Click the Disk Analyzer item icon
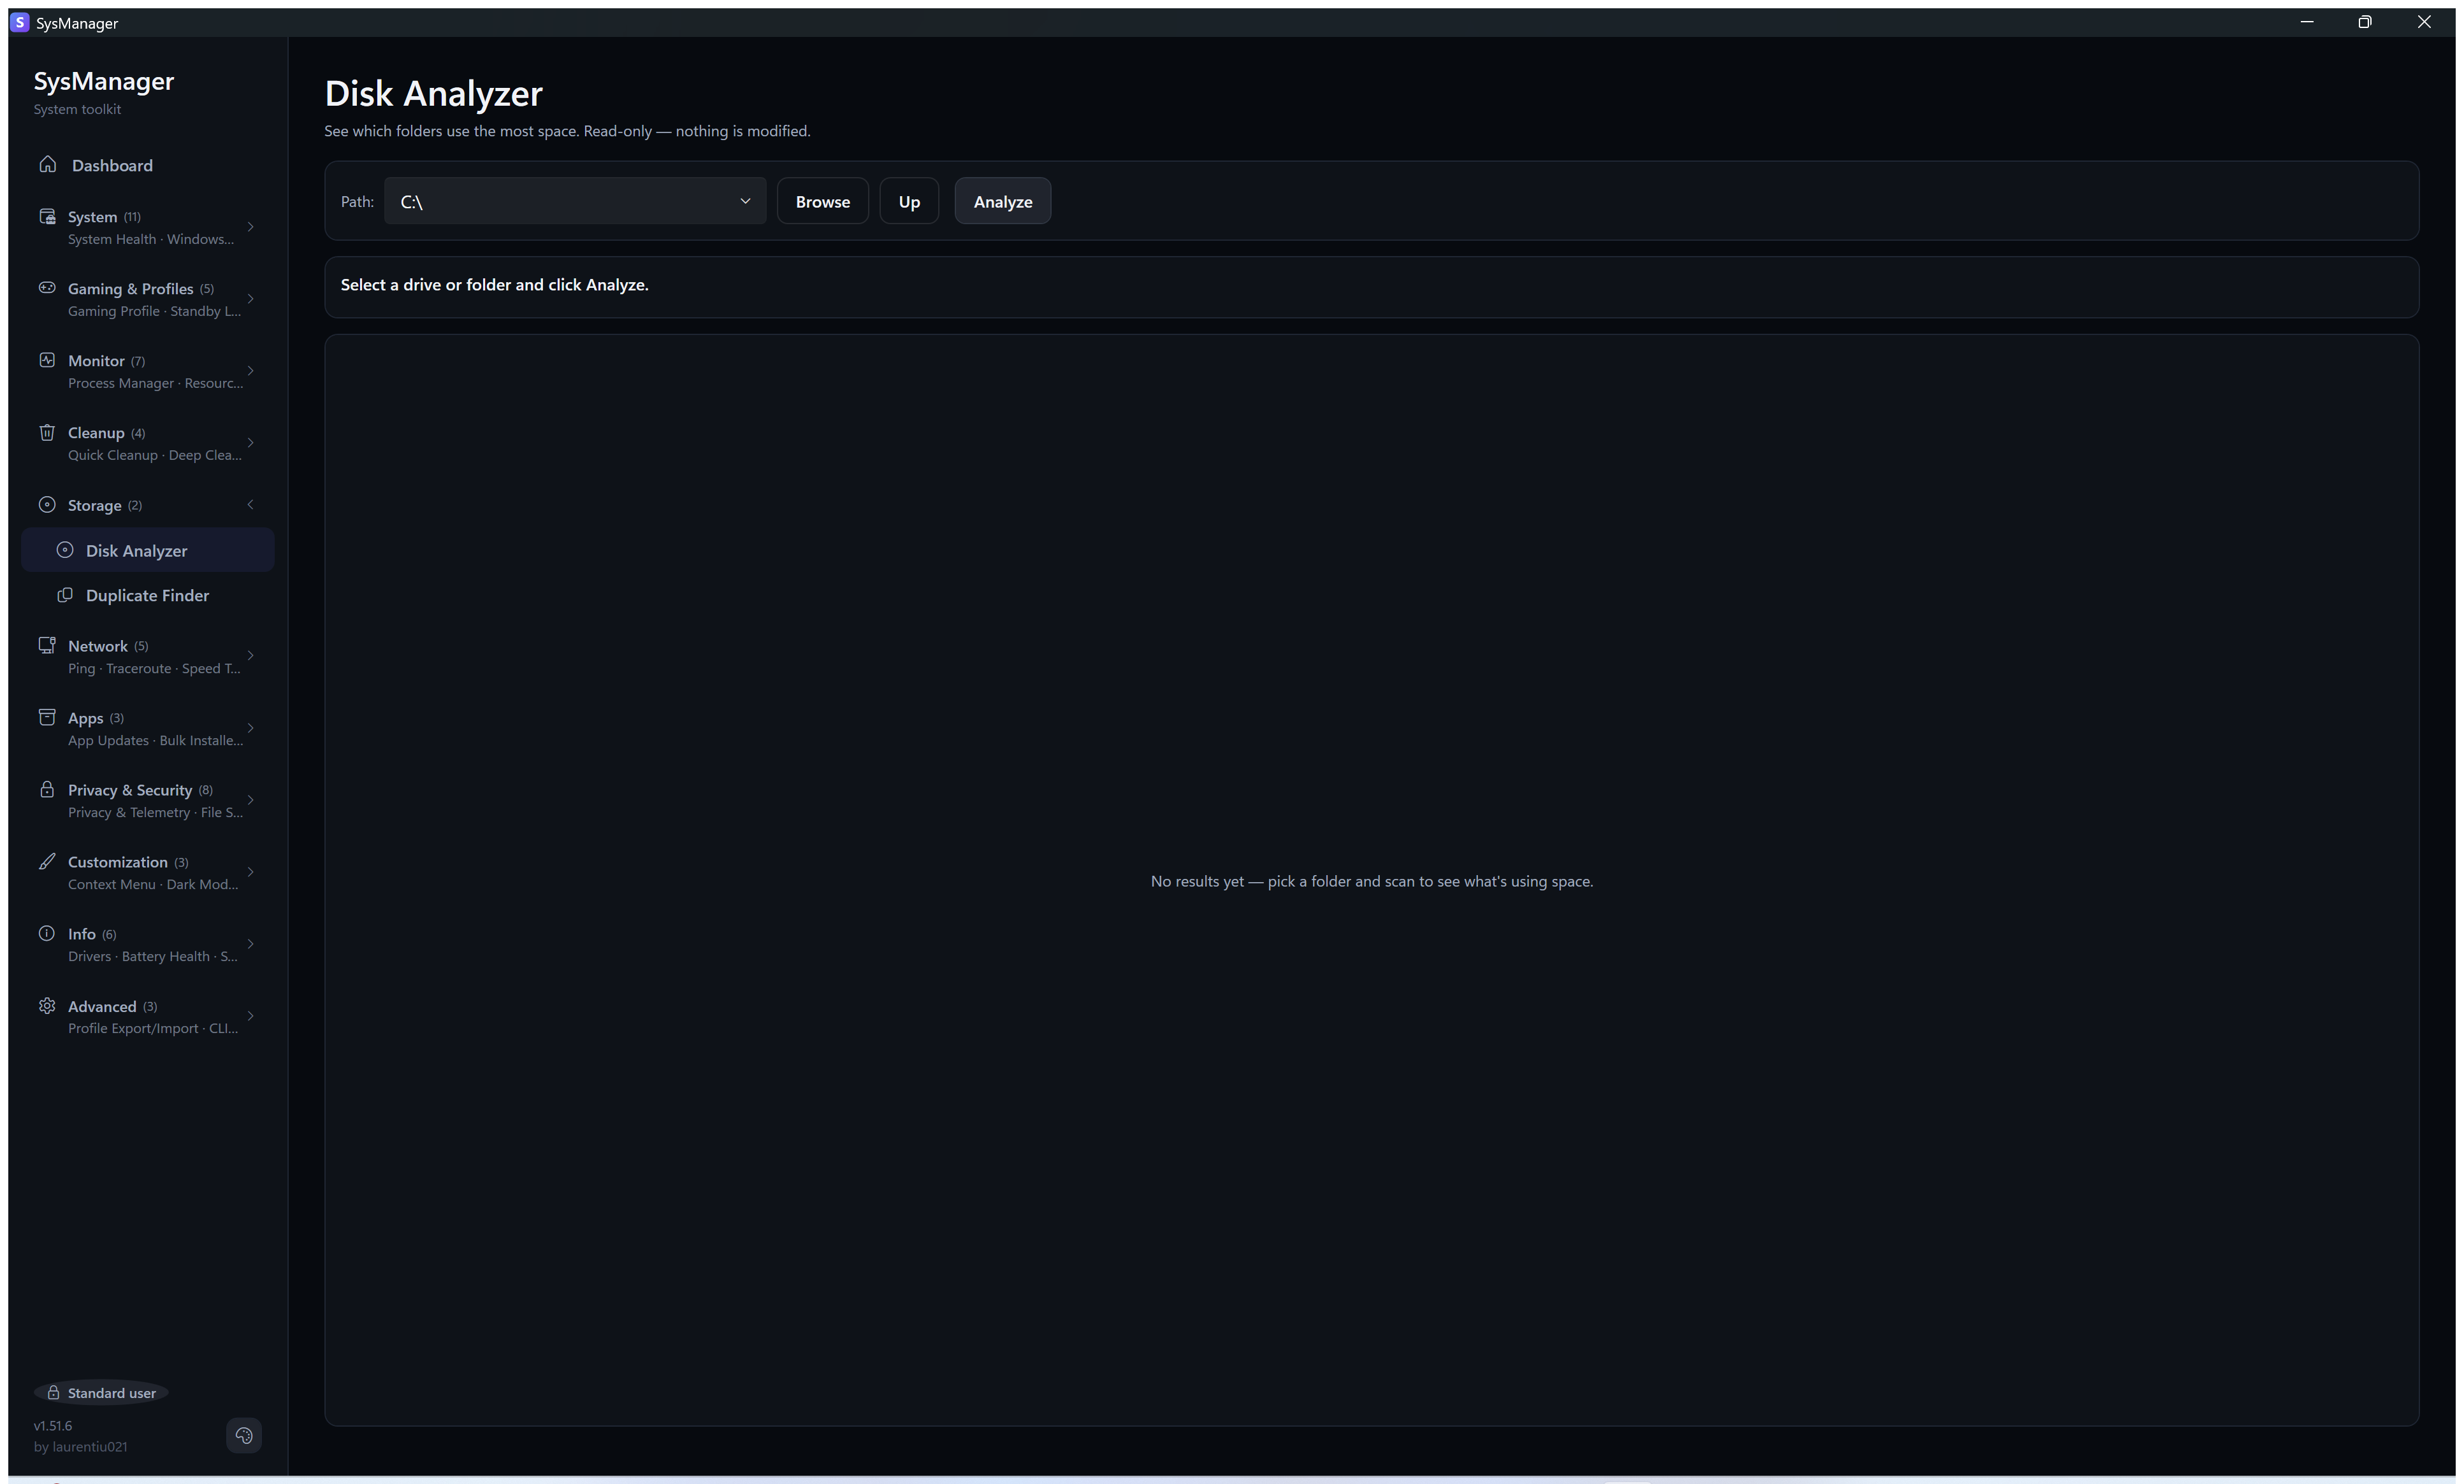 pyautogui.click(x=65, y=550)
